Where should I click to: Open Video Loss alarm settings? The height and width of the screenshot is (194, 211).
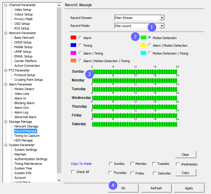[x=22, y=94]
